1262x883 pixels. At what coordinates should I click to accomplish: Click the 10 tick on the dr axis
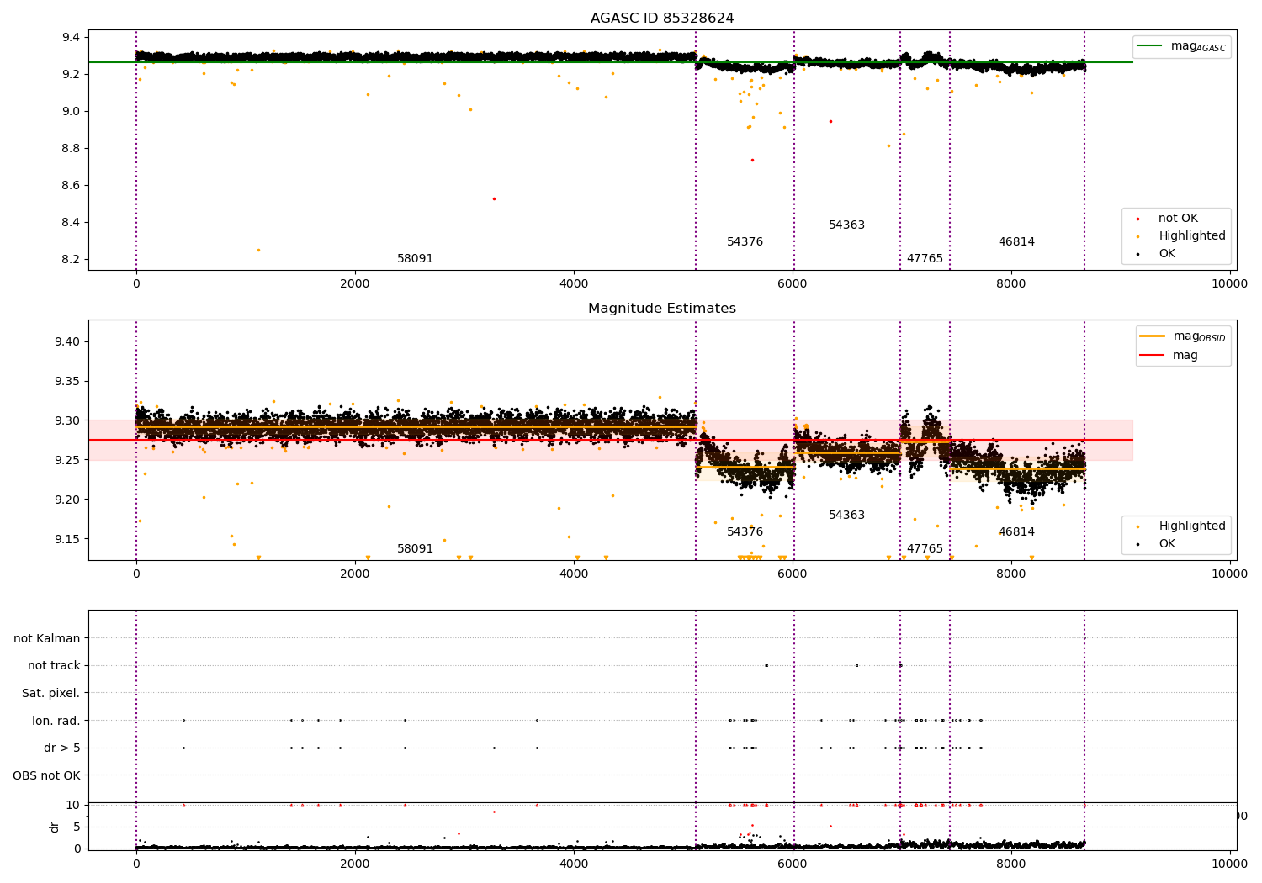(73, 806)
